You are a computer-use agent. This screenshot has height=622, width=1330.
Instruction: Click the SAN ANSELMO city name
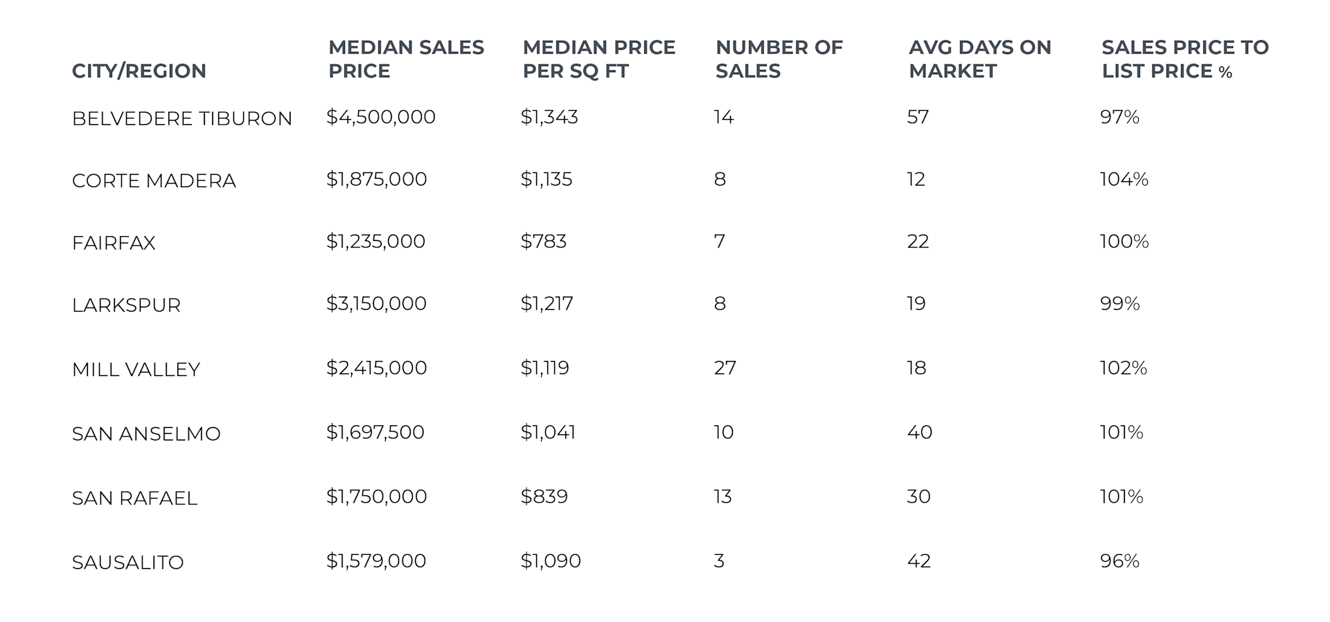click(146, 434)
